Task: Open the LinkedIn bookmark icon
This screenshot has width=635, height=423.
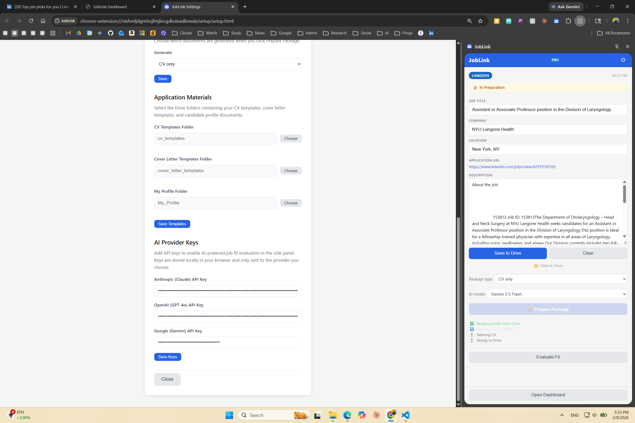Action: (431, 33)
